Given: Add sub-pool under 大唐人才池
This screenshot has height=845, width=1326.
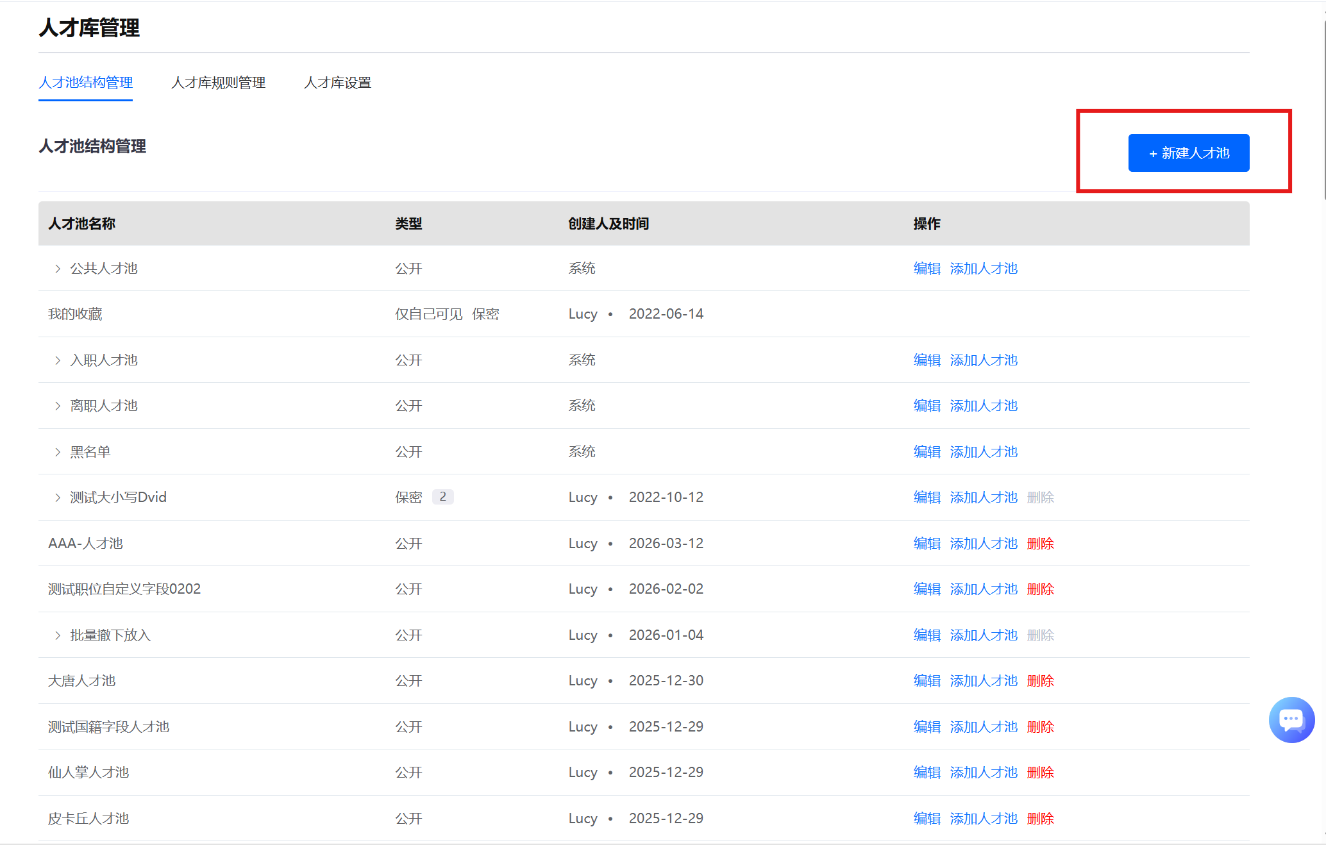Looking at the screenshot, I should tap(984, 681).
